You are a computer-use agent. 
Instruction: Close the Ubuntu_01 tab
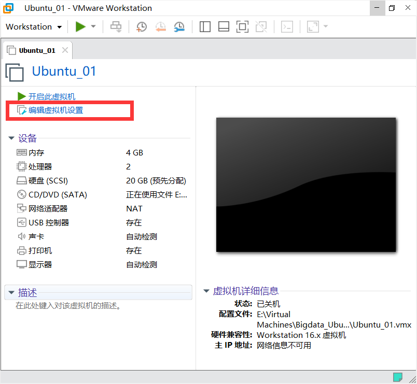[65, 50]
